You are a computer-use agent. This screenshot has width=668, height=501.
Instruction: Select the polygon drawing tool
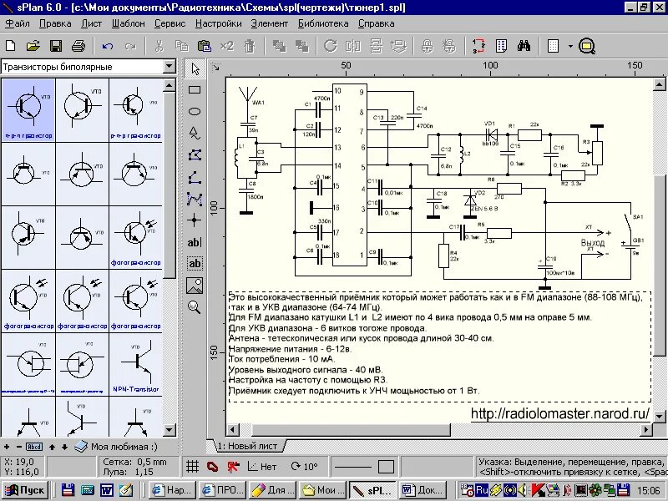195,155
